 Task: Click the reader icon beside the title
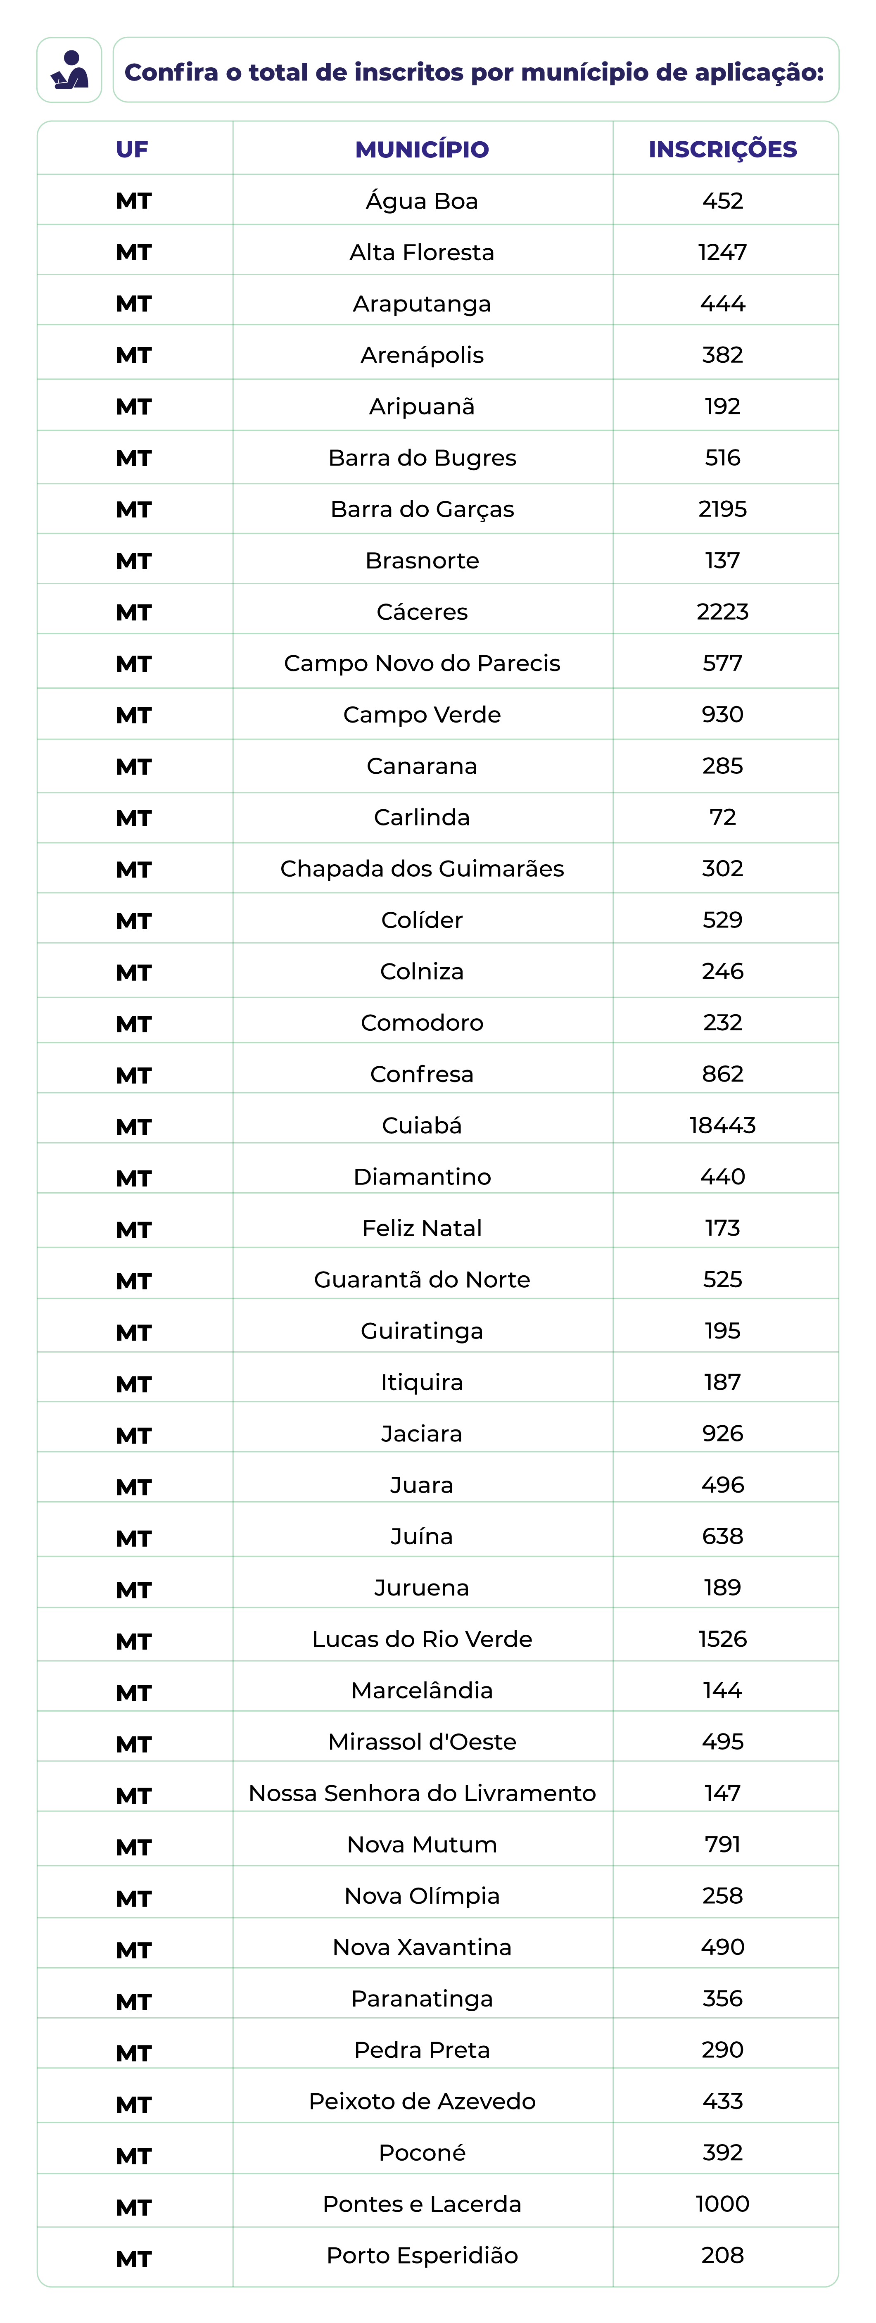tap(69, 70)
